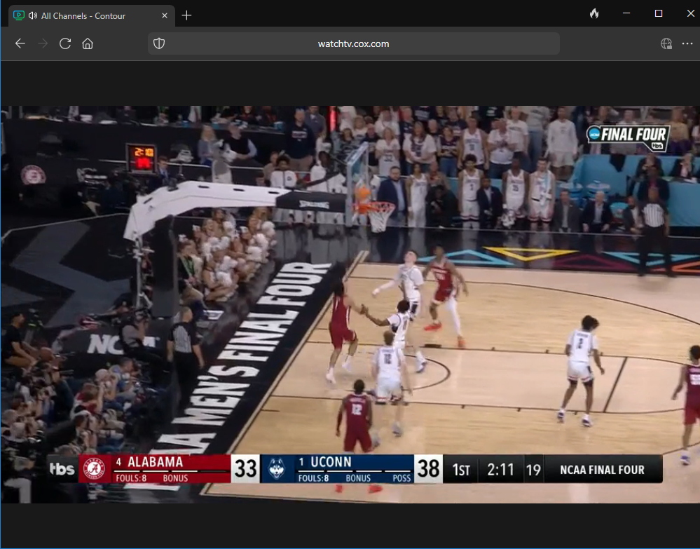This screenshot has width=700, height=549.
Task: Open the three-dot browser menu
Action: (687, 43)
